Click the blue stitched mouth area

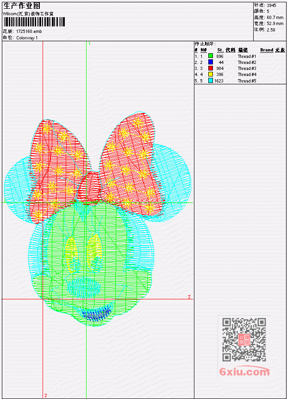[97, 313]
